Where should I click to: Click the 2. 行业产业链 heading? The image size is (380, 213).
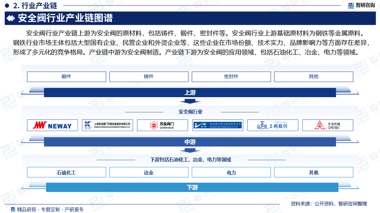[x=35, y=5]
